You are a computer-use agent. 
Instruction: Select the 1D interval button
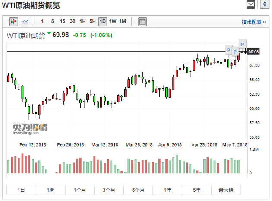tap(102, 21)
